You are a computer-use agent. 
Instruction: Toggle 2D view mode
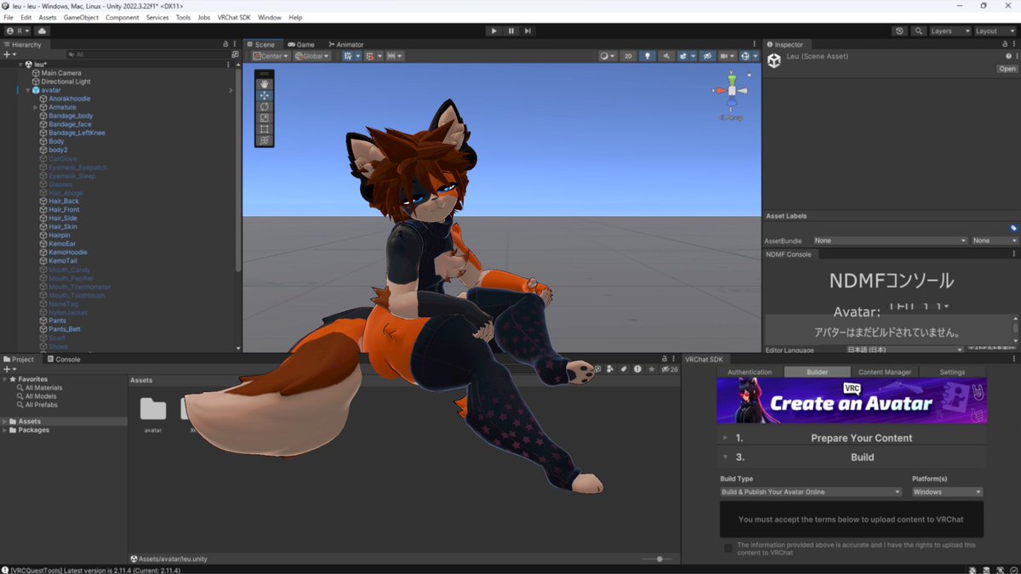click(x=628, y=56)
